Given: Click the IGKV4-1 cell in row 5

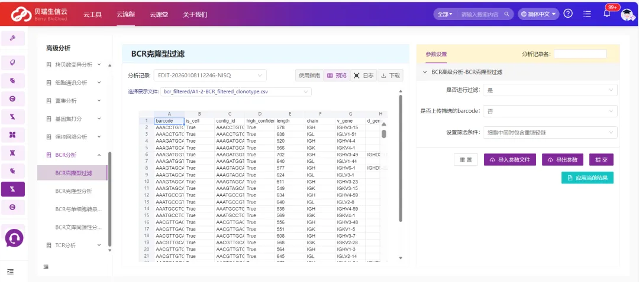Looking at the screenshot, I should point(350,148).
